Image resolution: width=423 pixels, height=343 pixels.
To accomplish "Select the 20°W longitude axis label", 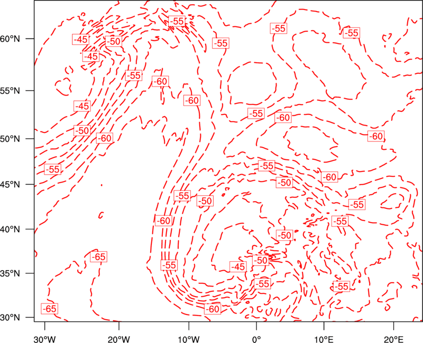I will [119, 339].
